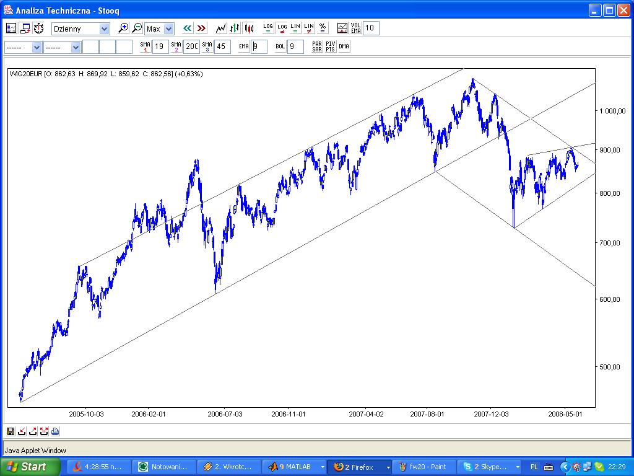Click the save icon below the chart
The image size is (634, 476).
point(11,431)
